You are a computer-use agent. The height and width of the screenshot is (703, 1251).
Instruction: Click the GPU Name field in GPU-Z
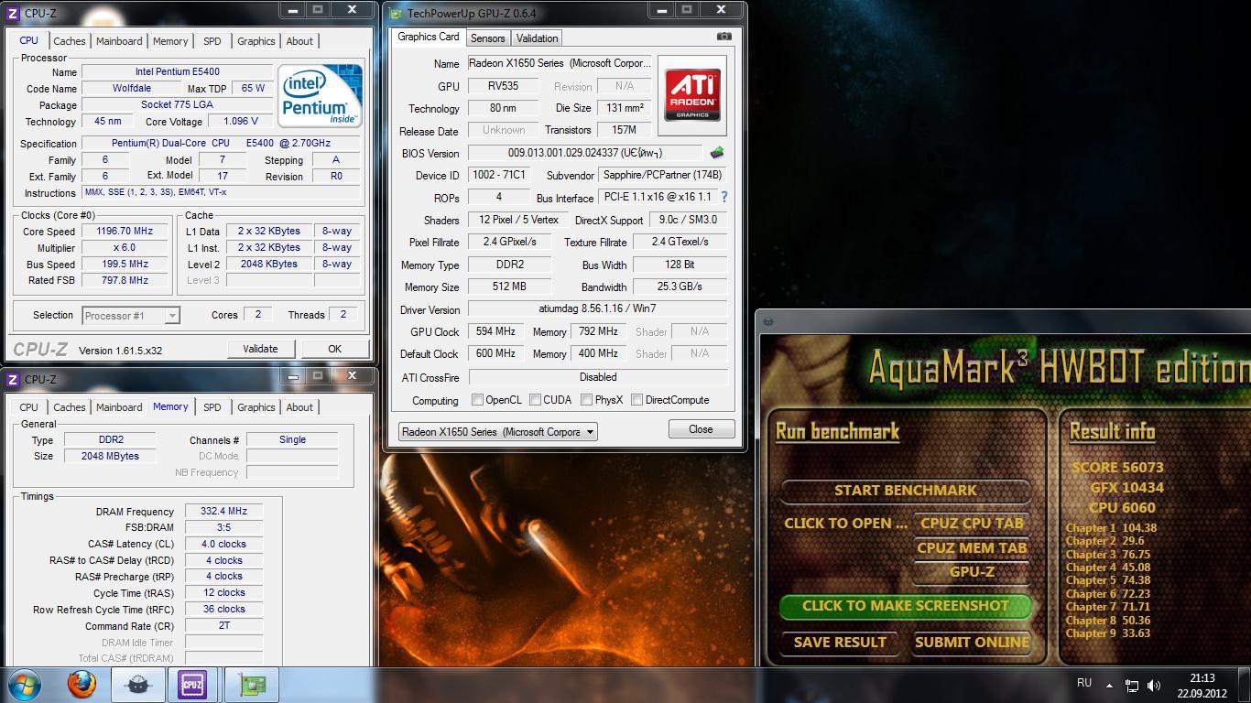coord(560,63)
